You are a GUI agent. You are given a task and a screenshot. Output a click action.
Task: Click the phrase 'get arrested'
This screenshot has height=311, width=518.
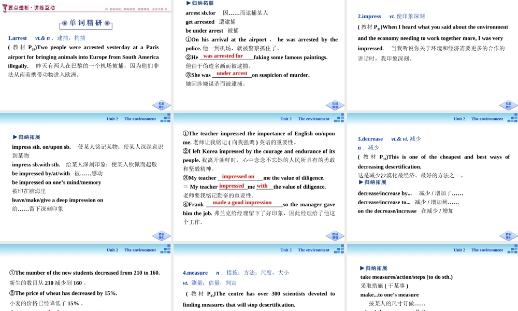(200, 22)
